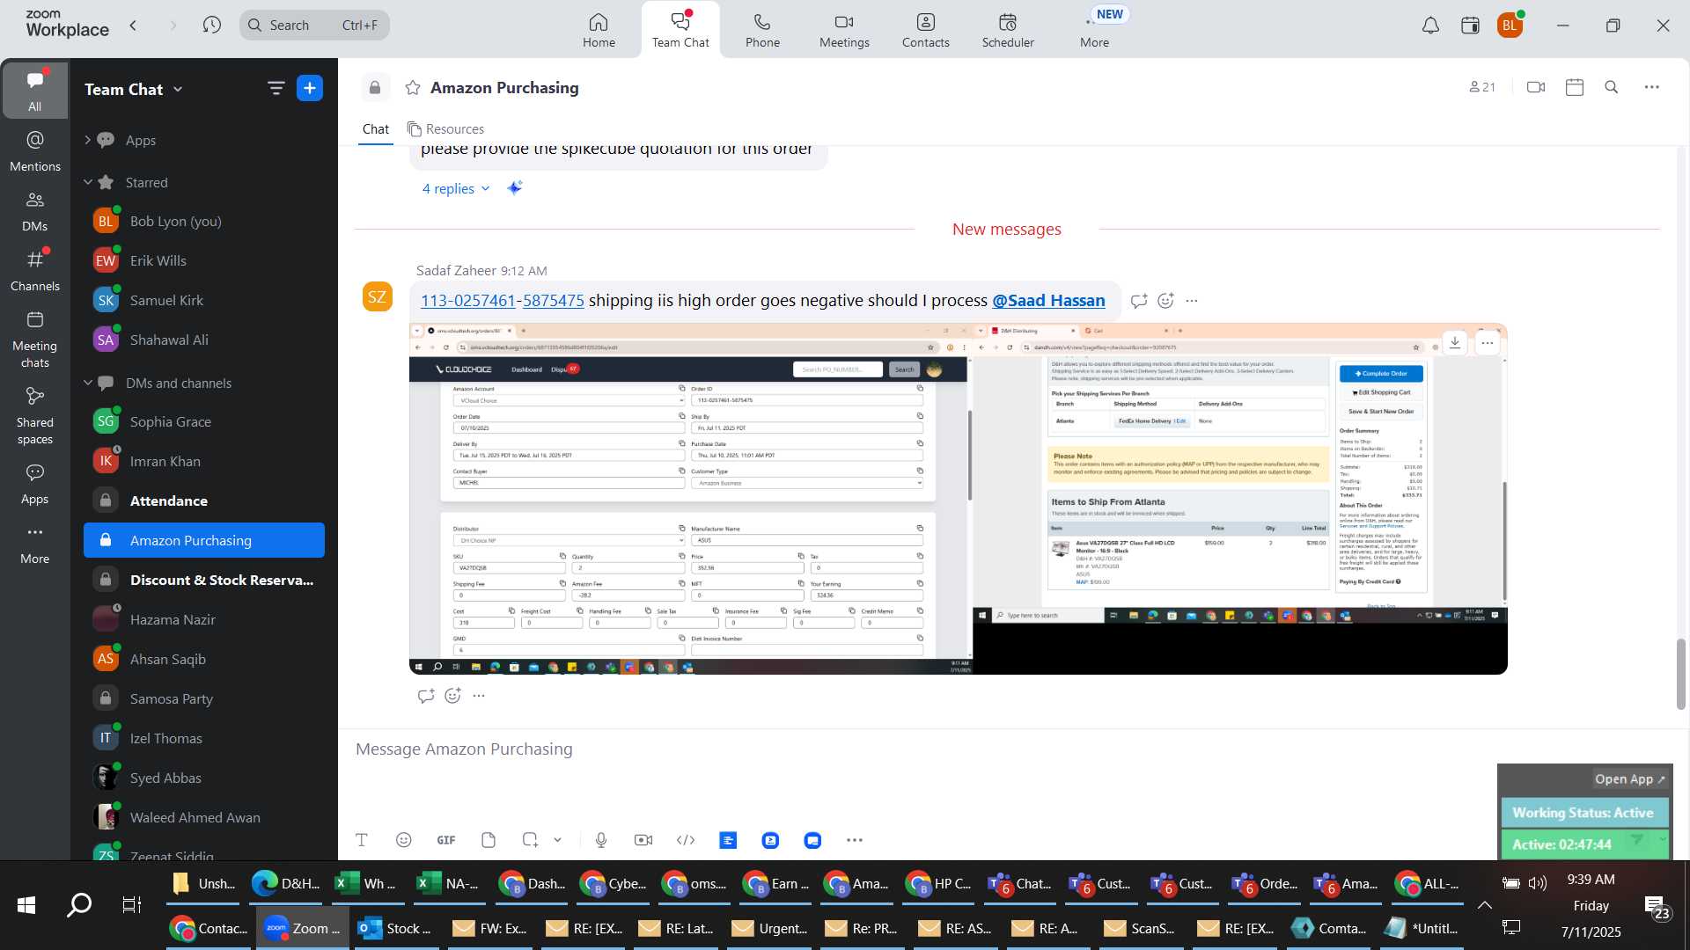
Task: Click the filter chats icon
Action: pyautogui.click(x=276, y=88)
